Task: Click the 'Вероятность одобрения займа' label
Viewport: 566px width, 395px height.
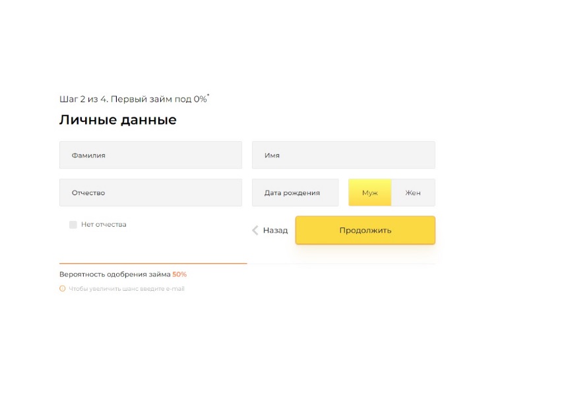Action: pyautogui.click(x=115, y=274)
